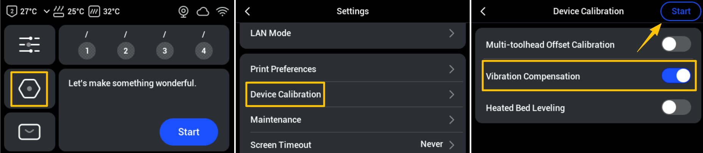Go back from the Settings screen
This screenshot has height=153, width=703.
tap(247, 11)
